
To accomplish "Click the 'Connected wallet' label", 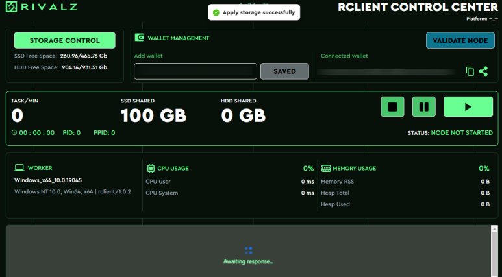I will pos(344,56).
